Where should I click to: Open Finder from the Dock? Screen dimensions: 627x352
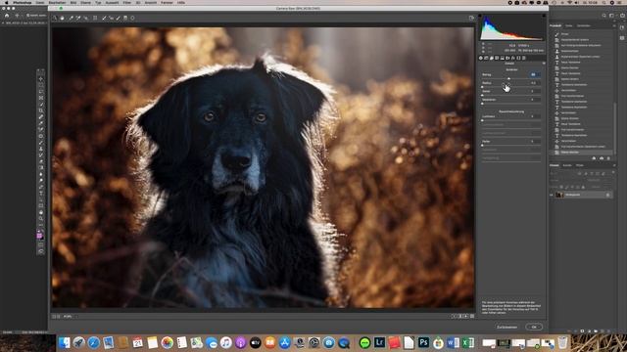point(64,342)
